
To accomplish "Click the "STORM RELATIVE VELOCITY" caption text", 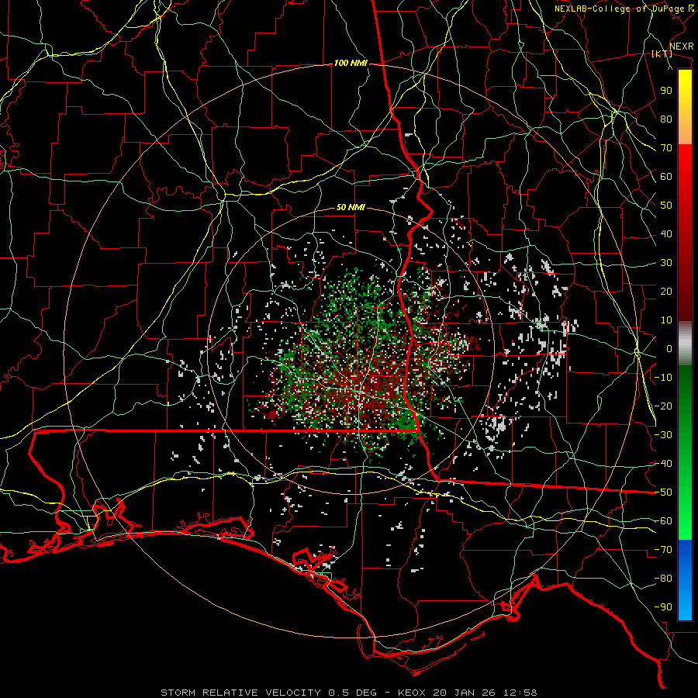I will tap(240, 693).
